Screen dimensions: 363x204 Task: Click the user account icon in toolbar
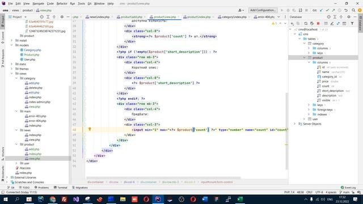tap(241, 10)
